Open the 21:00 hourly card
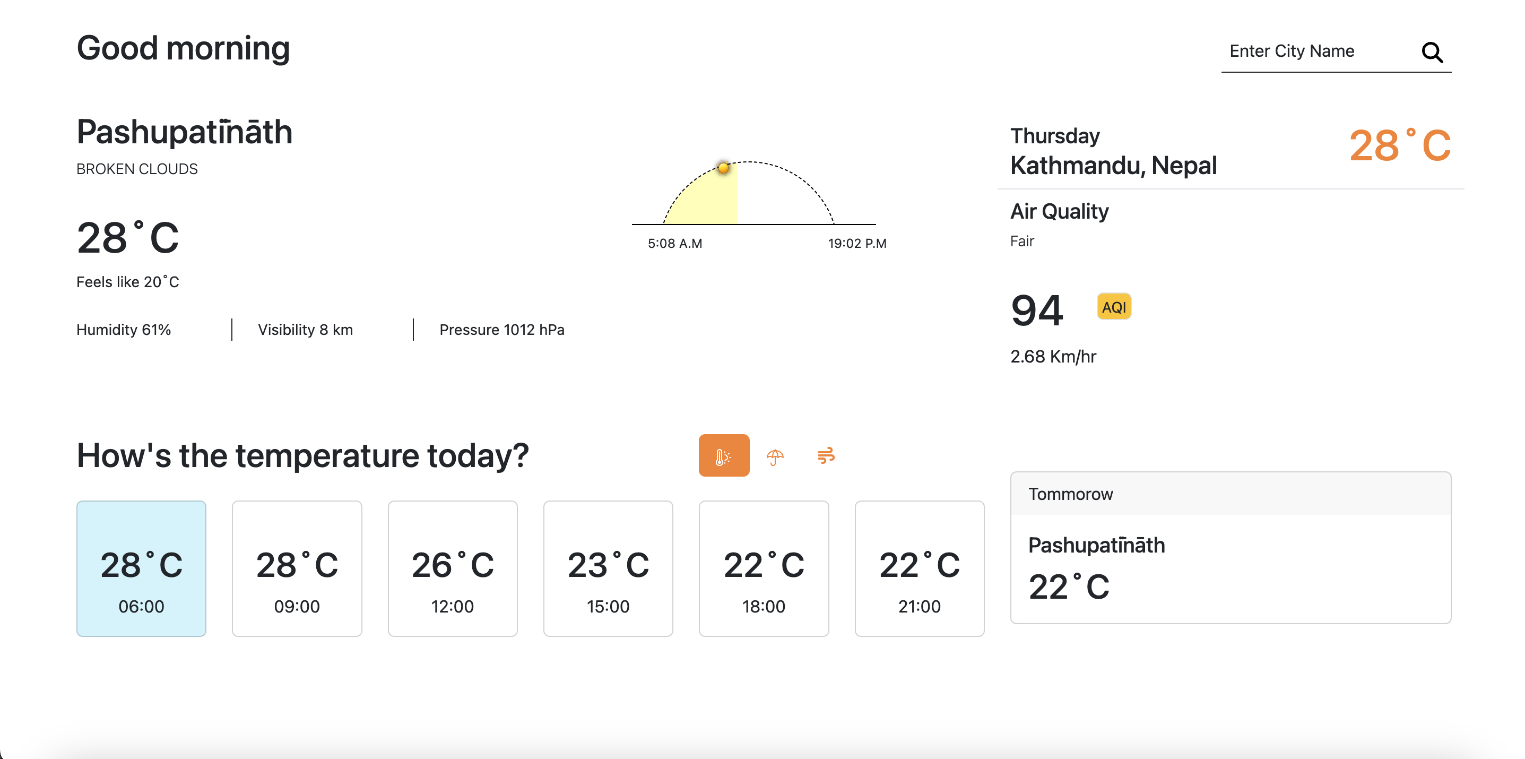This screenshot has height=759, width=1525. pos(920,568)
